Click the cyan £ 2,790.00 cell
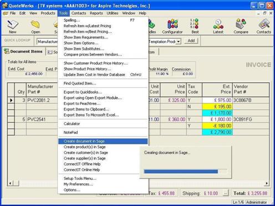The height and width of the screenshot is (206, 275). pyautogui.click(x=217, y=132)
